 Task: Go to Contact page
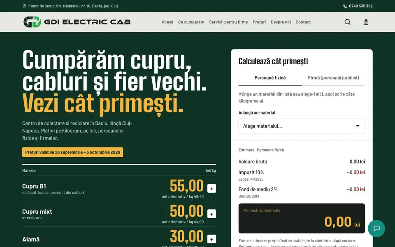tap(303, 22)
